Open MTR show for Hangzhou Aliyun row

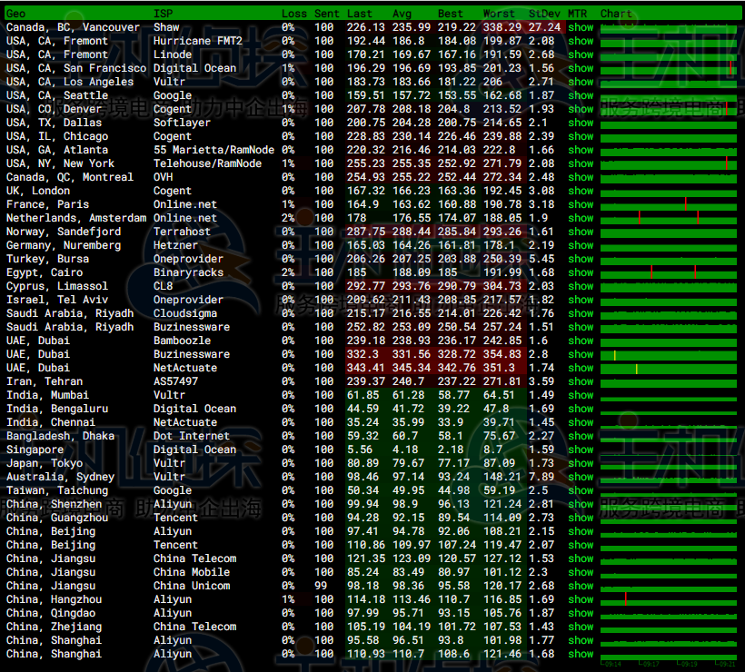(581, 599)
